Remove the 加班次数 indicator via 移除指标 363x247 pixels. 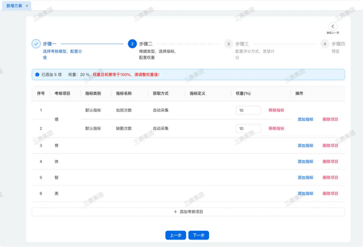coord(276,110)
